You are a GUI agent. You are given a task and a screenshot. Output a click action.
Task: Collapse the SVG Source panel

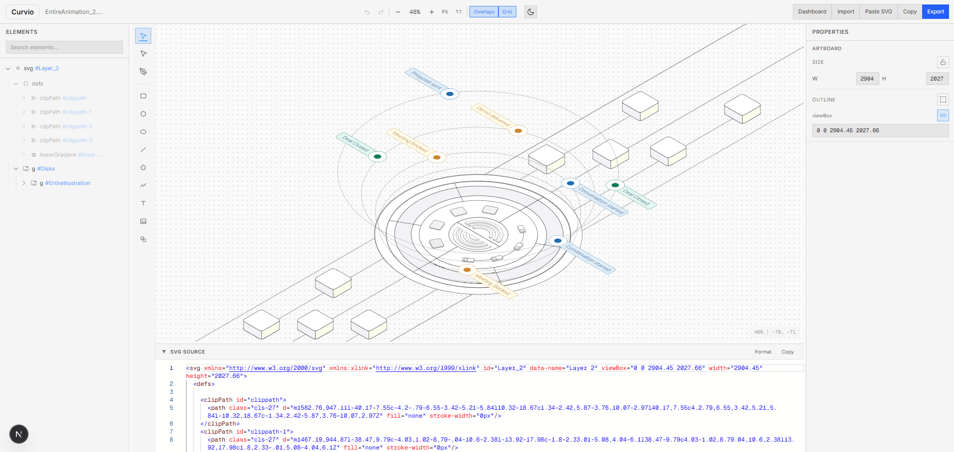point(164,352)
